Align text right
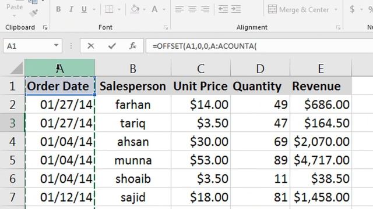Screen dimensions: 373x209 tap(205, 9)
